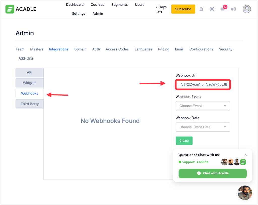Switch to the Third Party tab
This screenshot has height=205, width=258.
(x=30, y=104)
